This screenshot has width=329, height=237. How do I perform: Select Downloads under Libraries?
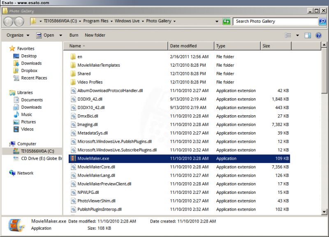31,107
